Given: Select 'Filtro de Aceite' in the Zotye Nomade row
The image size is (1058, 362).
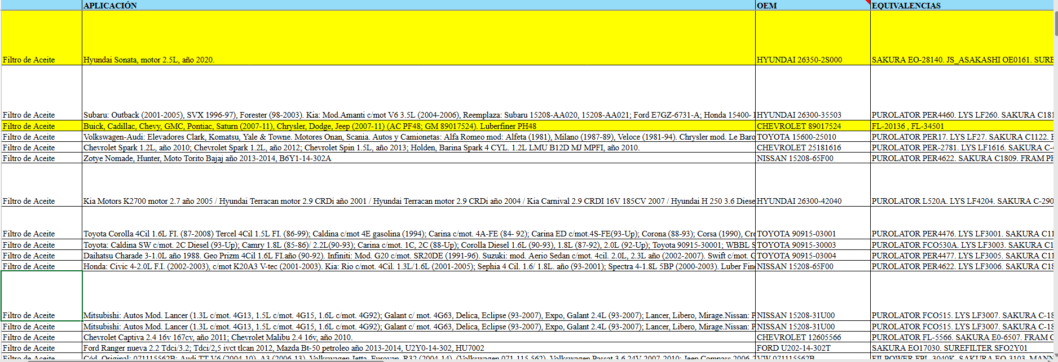Looking at the screenshot, I should (42, 158).
